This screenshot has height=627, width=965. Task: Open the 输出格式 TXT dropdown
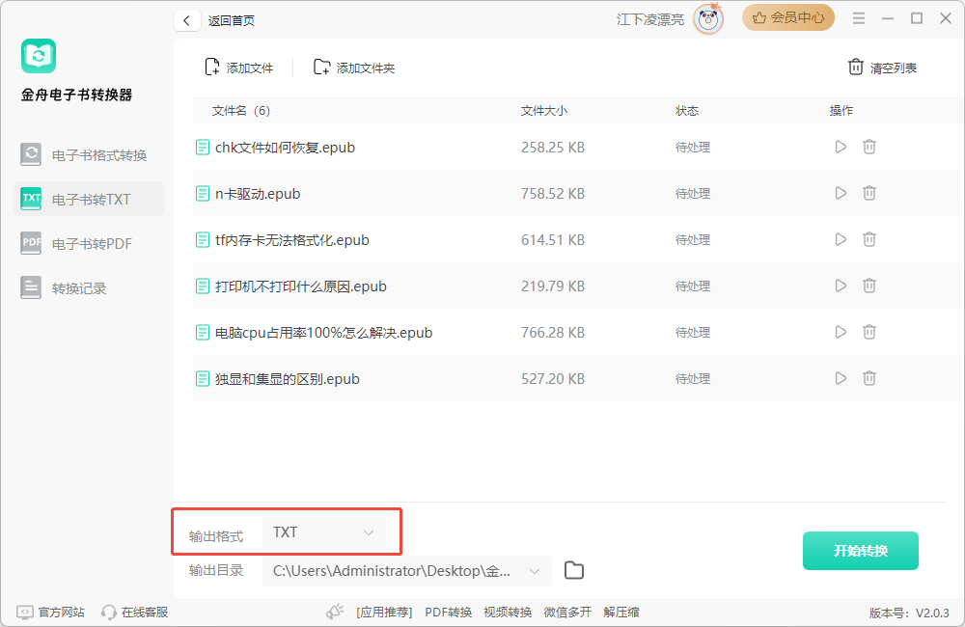(323, 532)
